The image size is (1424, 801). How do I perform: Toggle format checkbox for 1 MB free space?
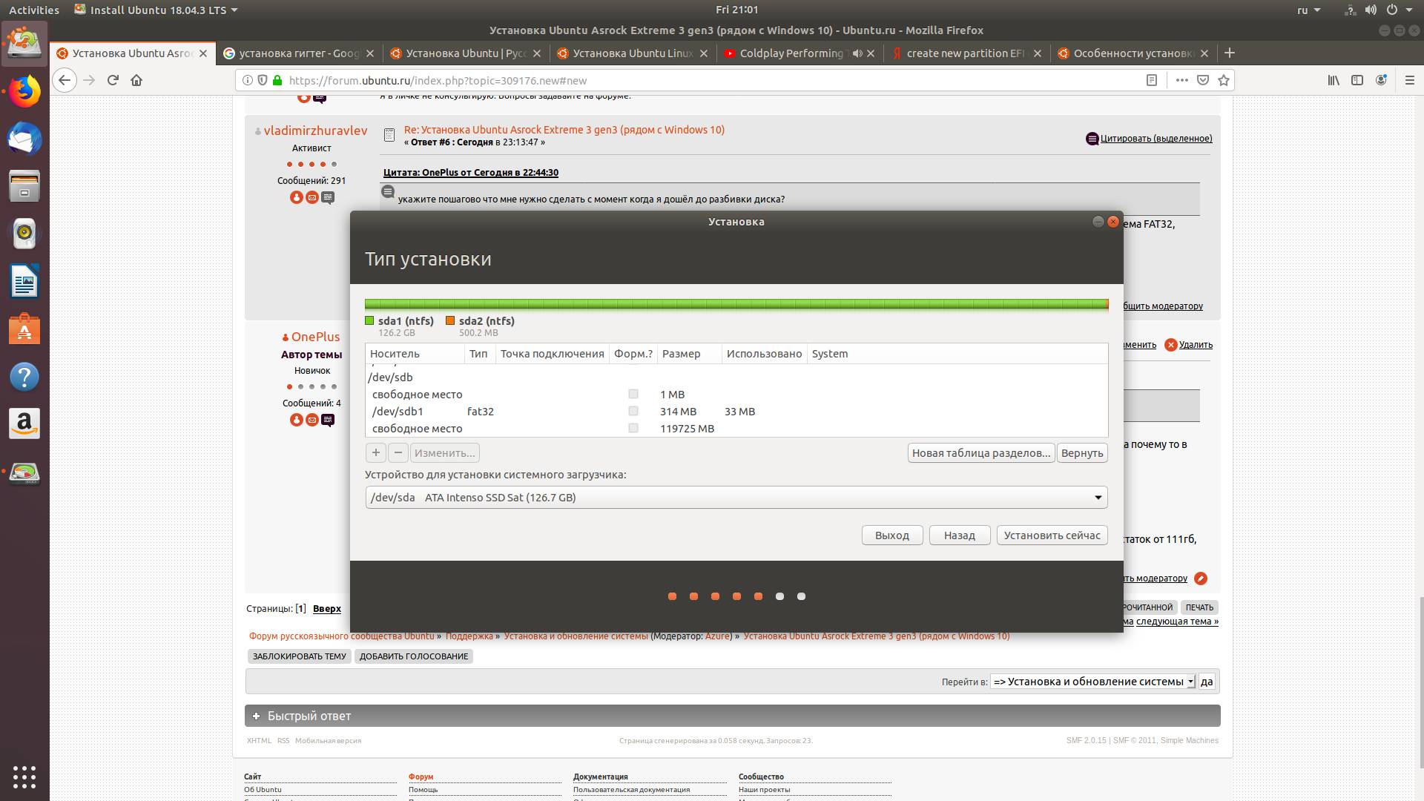tap(633, 394)
